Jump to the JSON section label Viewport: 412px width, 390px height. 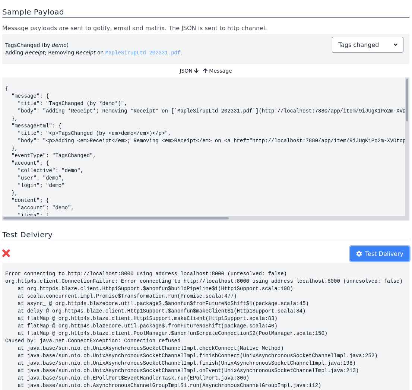[186, 71]
